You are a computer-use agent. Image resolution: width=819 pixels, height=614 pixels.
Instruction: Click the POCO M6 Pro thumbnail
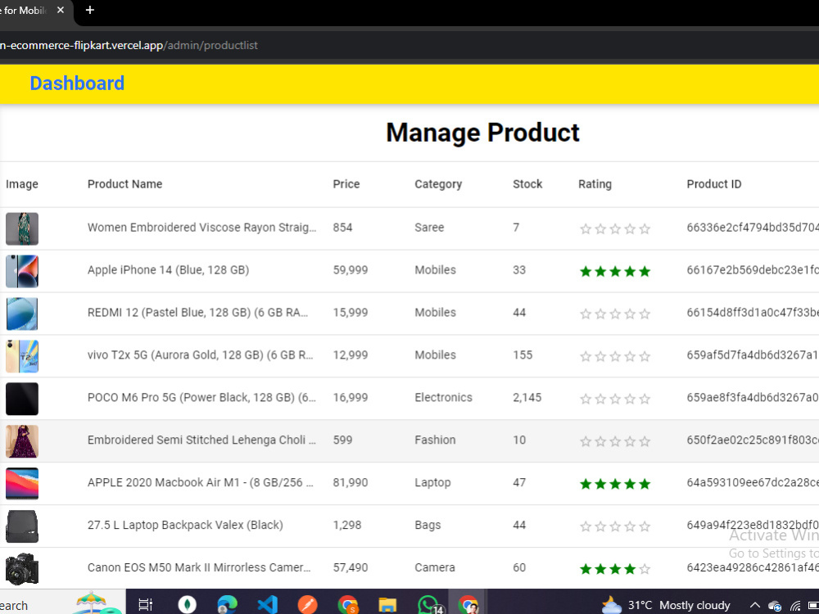point(22,399)
